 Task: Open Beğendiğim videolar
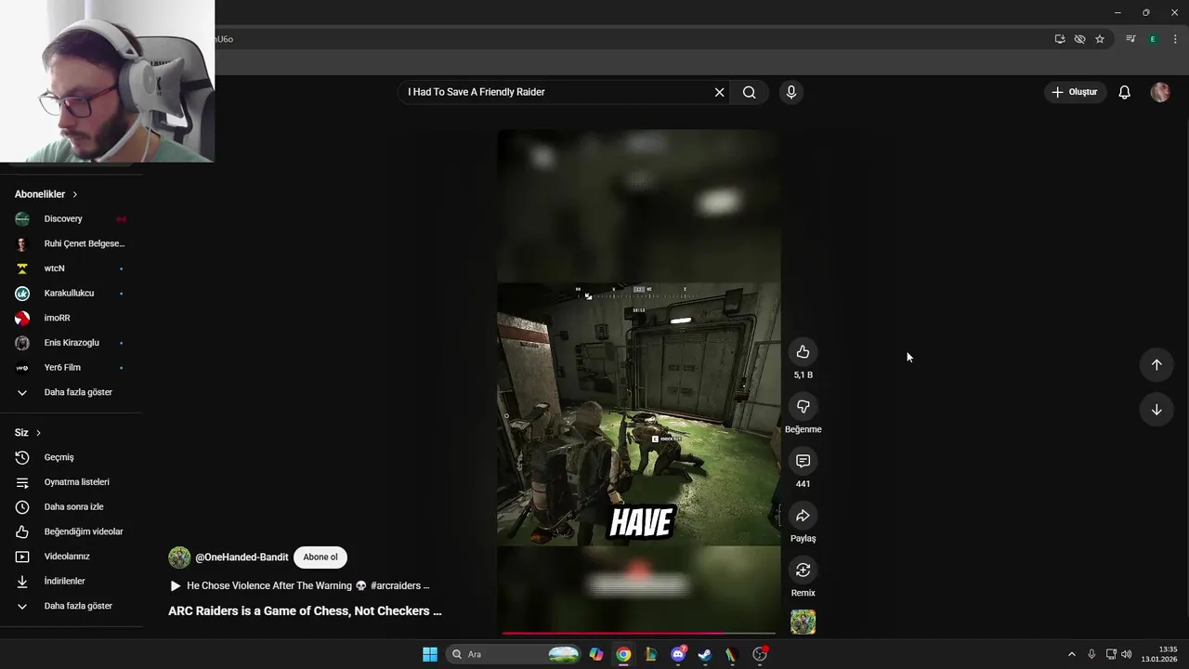click(72, 531)
